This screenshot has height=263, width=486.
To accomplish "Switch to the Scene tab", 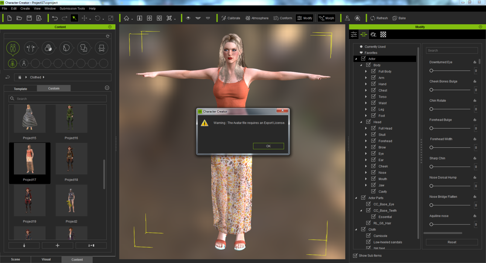I will pos(15,259).
